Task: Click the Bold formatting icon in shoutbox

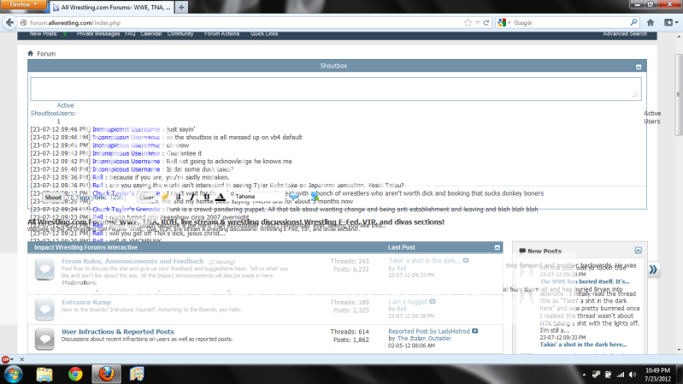Action: click(179, 197)
